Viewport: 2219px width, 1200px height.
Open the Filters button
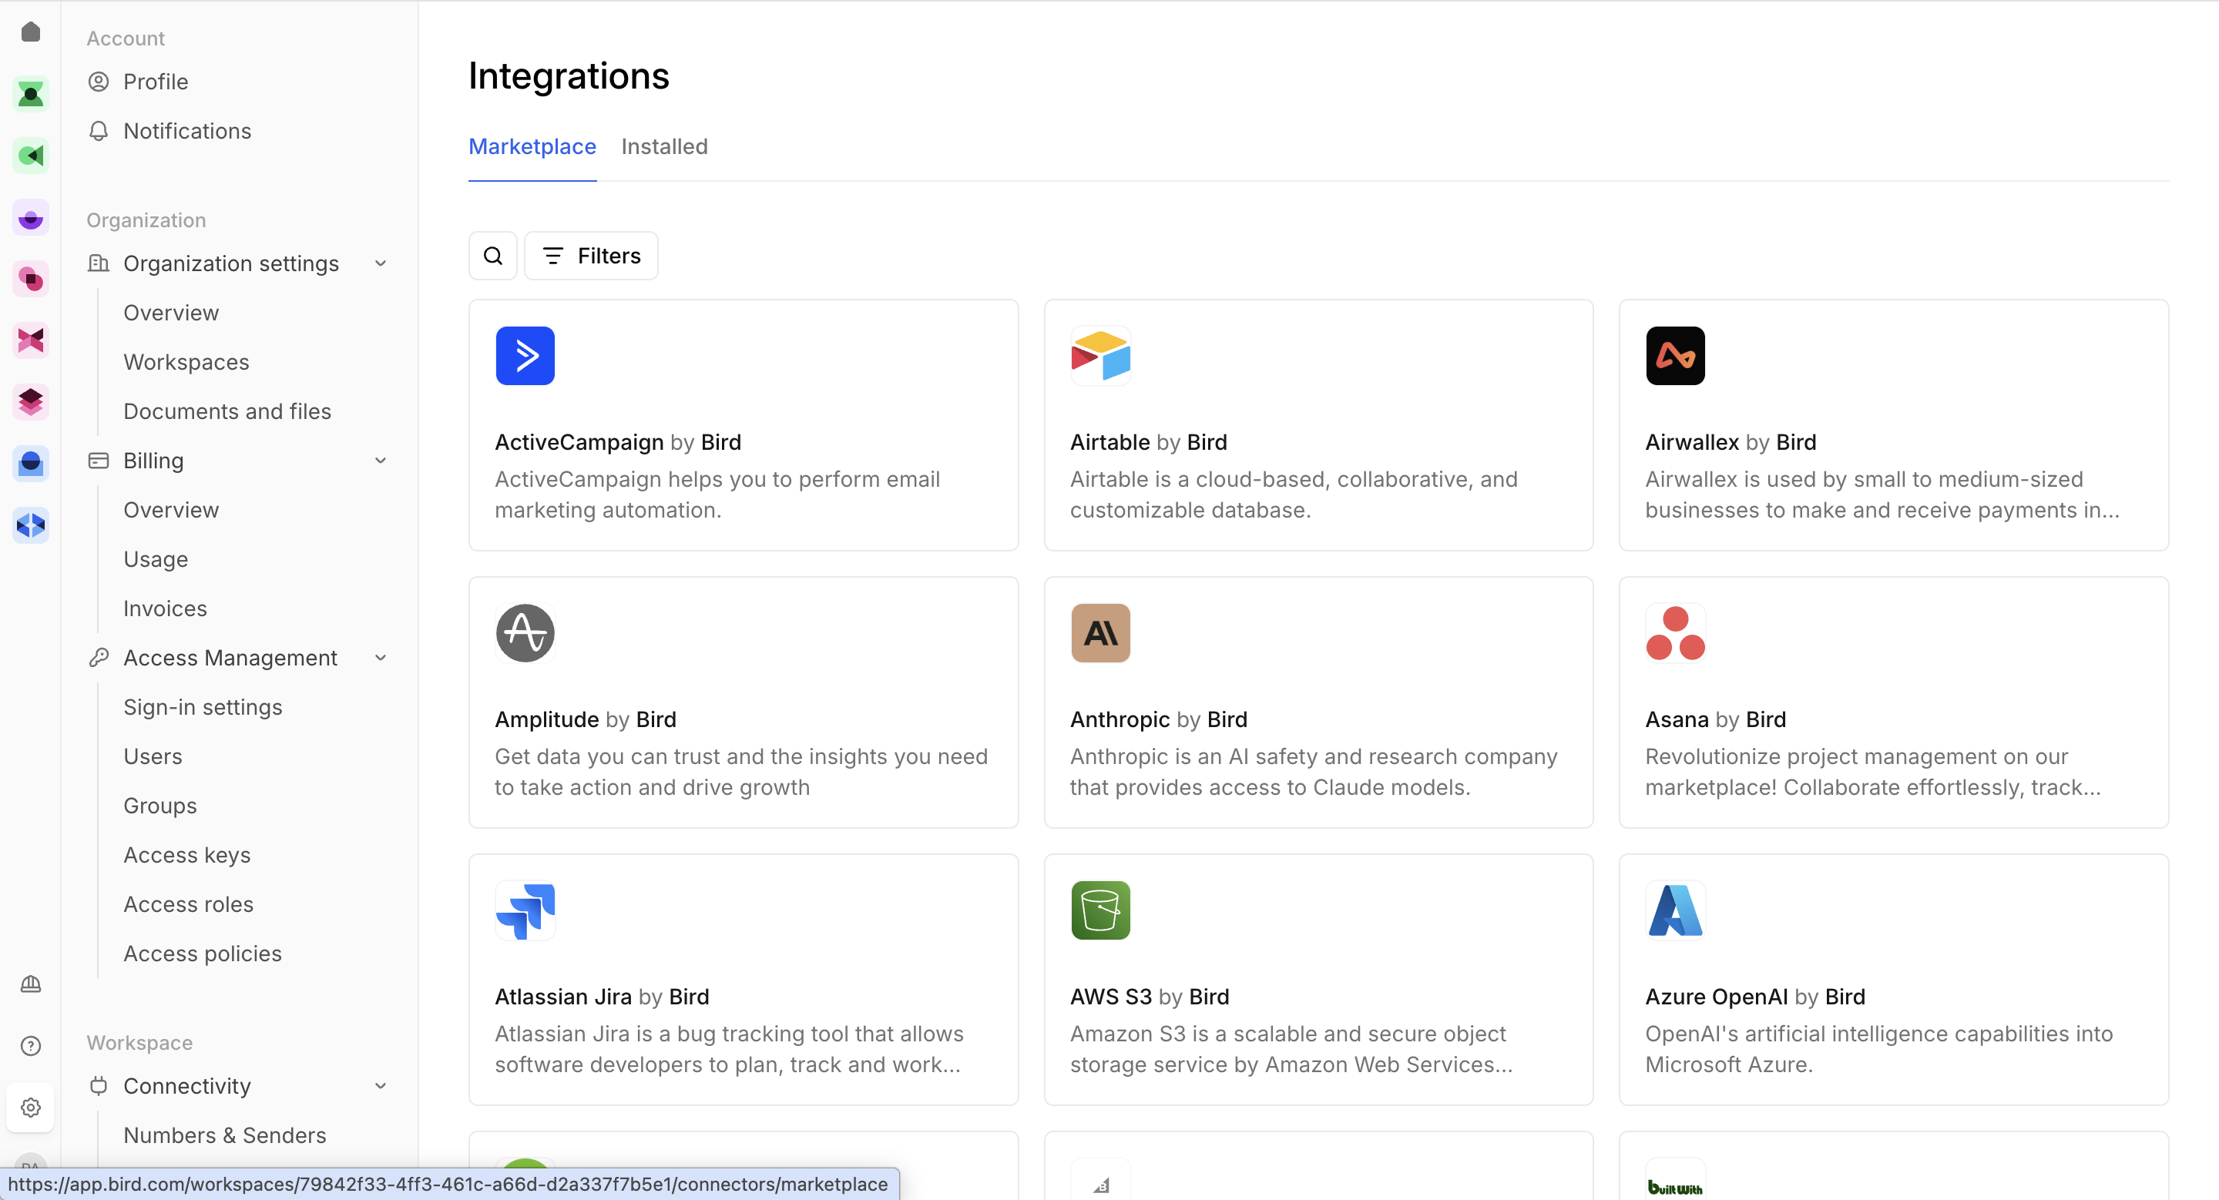(x=591, y=256)
